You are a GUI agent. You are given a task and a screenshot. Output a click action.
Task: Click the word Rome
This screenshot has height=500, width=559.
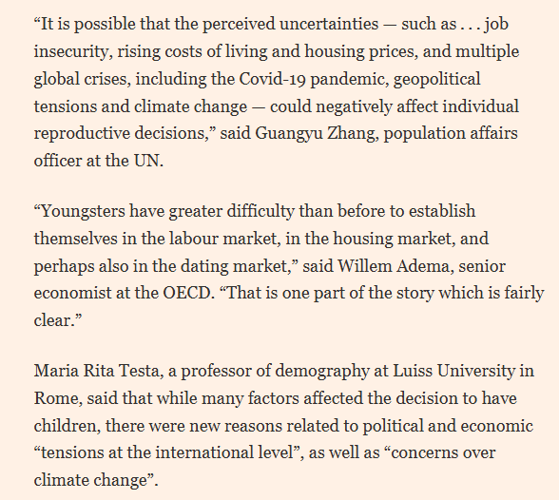coord(56,398)
